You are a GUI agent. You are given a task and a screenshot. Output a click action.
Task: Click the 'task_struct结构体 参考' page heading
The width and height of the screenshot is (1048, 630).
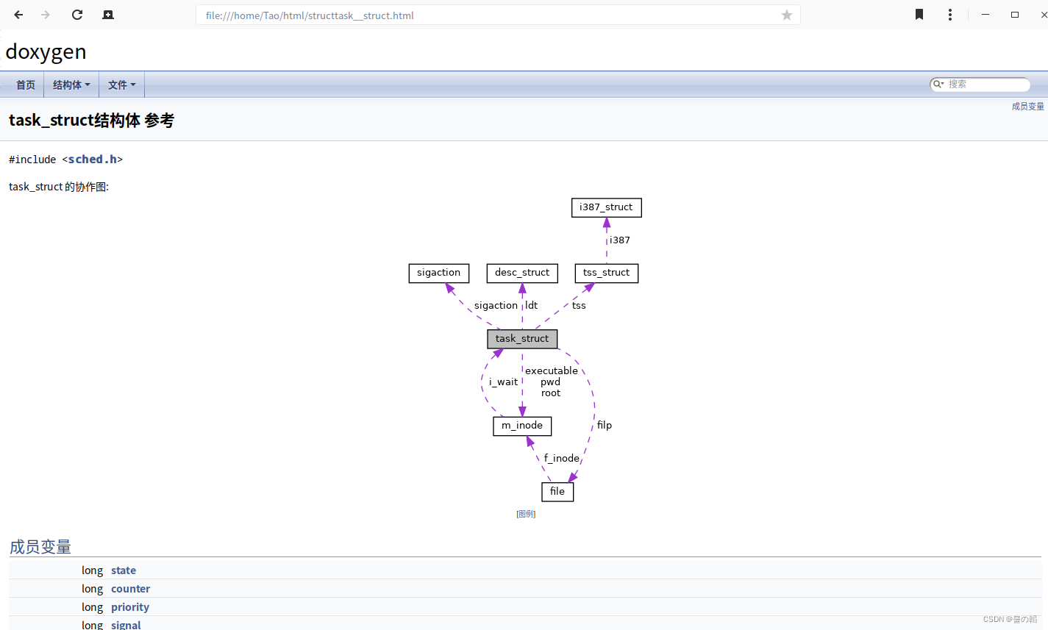91,121
